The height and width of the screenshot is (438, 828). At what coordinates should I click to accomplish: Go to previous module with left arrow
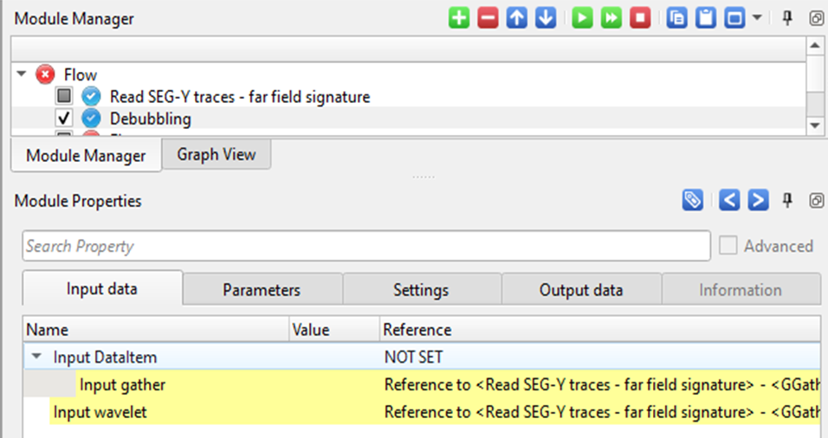[730, 201]
